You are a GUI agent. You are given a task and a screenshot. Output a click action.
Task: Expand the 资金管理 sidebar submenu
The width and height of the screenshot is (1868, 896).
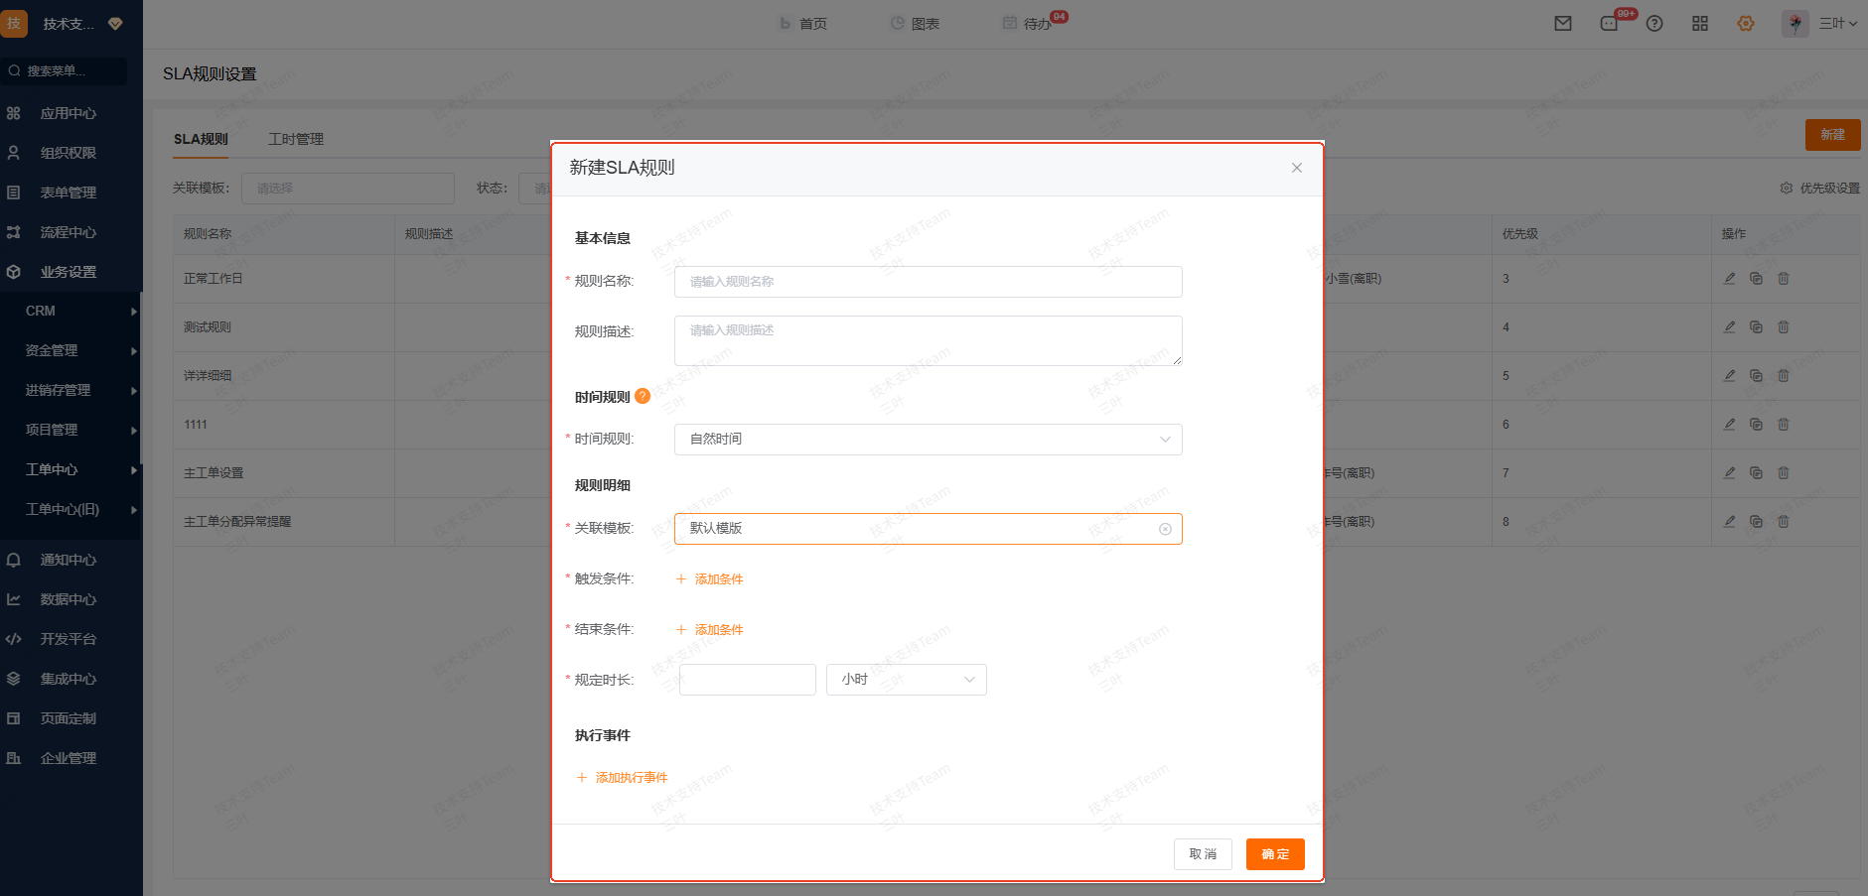pos(70,351)
